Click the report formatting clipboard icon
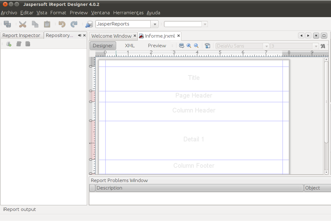 (208, 45)
